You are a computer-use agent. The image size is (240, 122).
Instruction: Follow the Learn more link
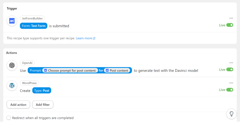coord(85,38)
